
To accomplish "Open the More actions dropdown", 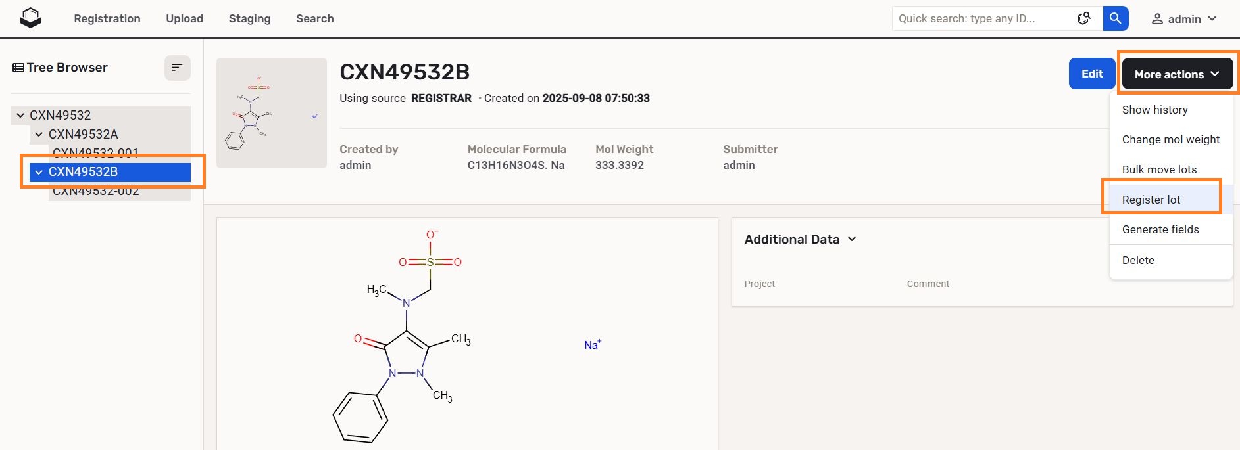I will [1176, 74].
